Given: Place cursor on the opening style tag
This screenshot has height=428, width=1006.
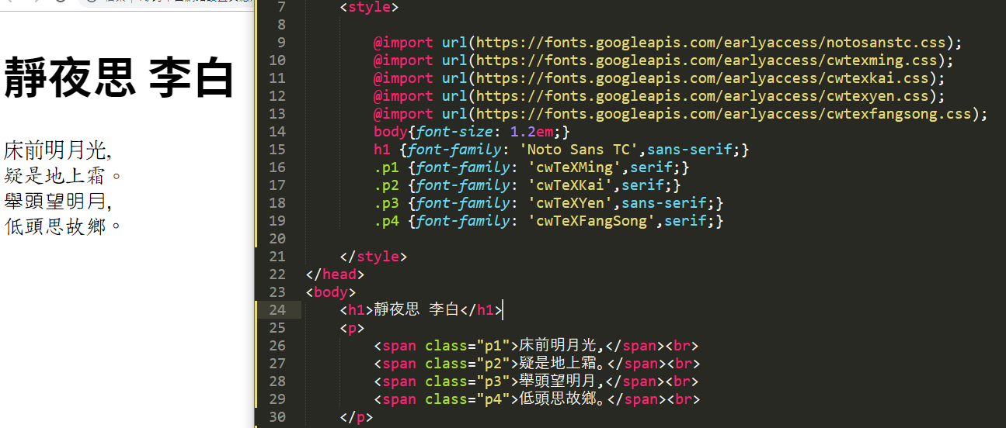Looking at the screenshot, I should pyautogui.click(x=369, y=8).
